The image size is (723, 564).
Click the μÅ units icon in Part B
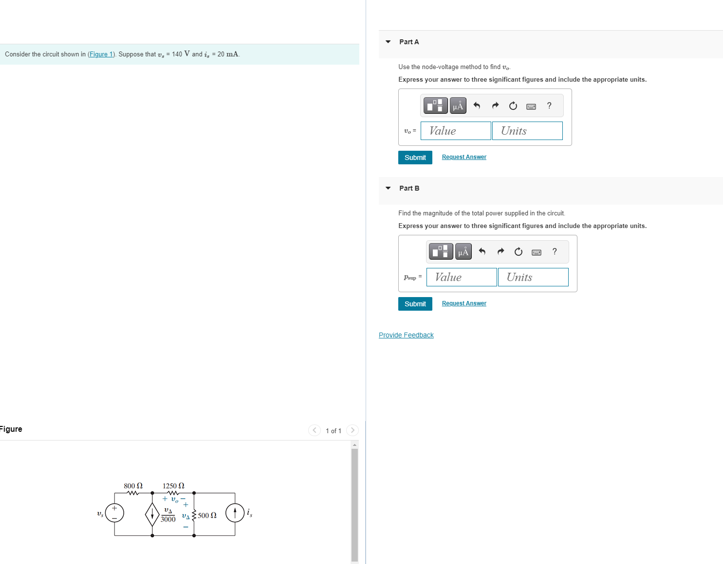[463, 251]
